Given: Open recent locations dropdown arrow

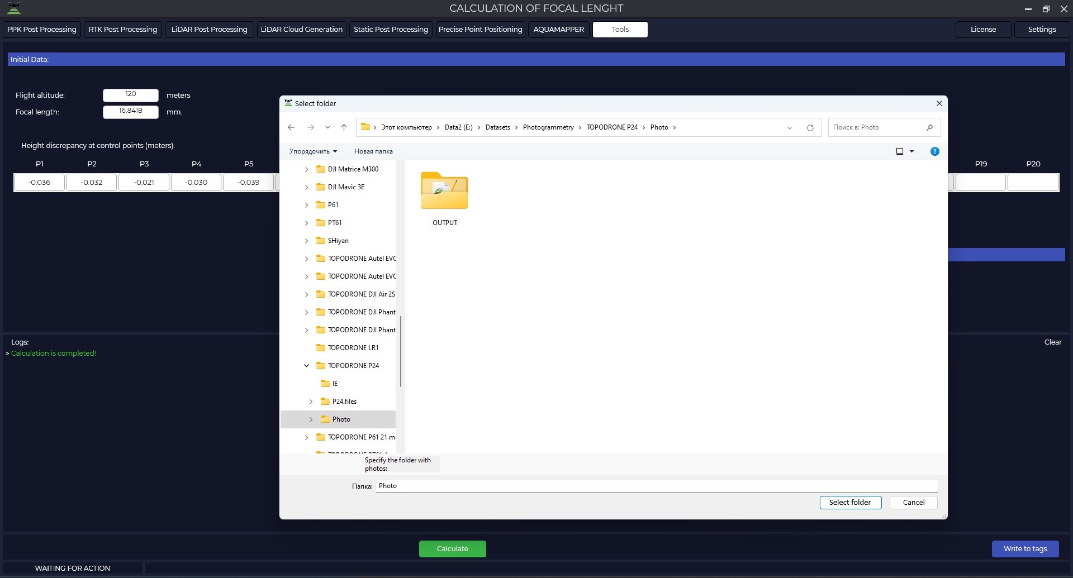Looking at the screenshot, I should (327, 127).
